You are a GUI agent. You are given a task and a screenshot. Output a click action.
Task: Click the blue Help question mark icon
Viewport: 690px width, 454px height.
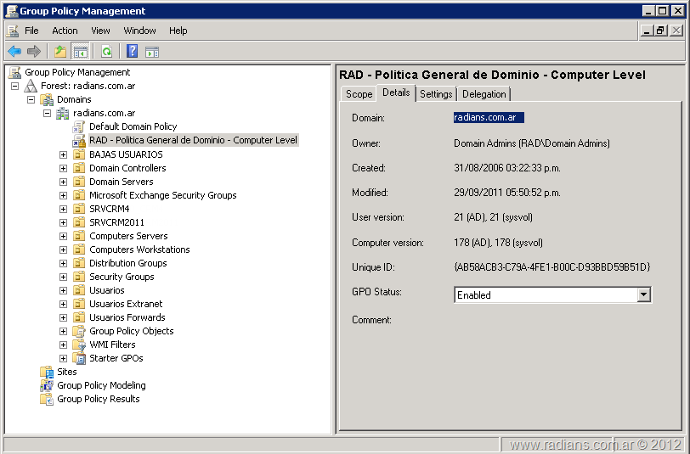coord(133,52)
